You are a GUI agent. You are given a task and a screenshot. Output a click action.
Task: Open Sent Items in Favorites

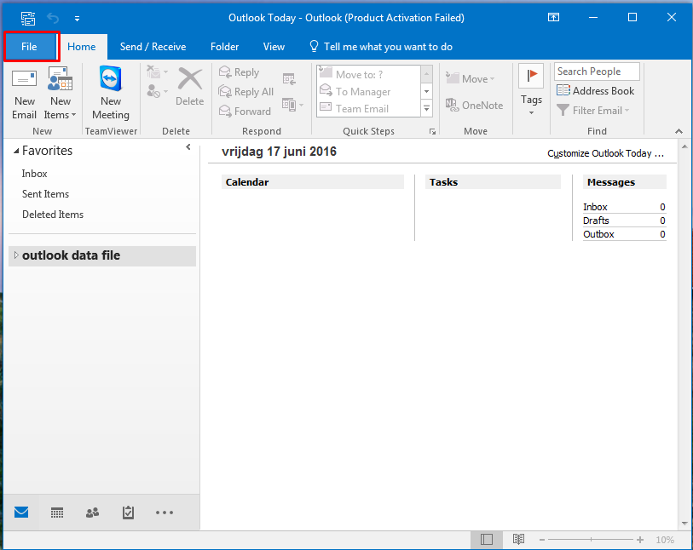[x=45, y=194]
